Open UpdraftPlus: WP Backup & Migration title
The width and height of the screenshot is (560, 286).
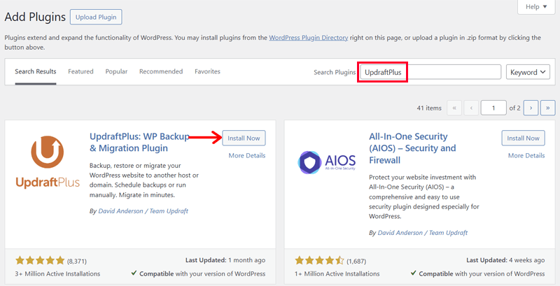139,142
